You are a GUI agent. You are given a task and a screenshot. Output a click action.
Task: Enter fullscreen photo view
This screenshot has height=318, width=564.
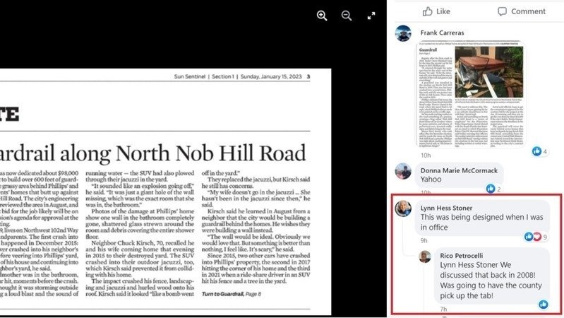tap(371, 16)
